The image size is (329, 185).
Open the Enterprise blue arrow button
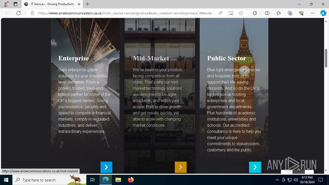(x=106, y=167)
